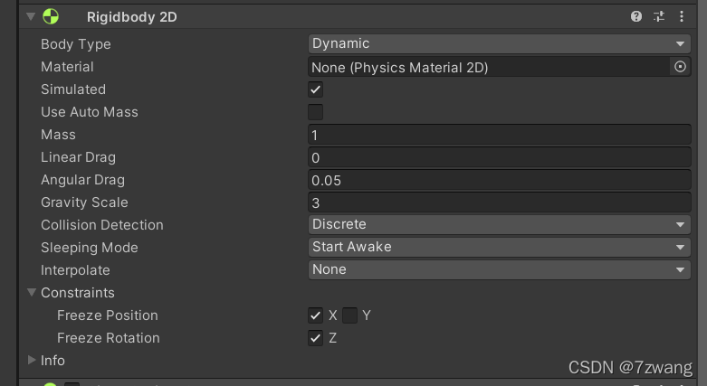
Task: Open the Interpolate dropdown
Action: [x=500, y=269]
